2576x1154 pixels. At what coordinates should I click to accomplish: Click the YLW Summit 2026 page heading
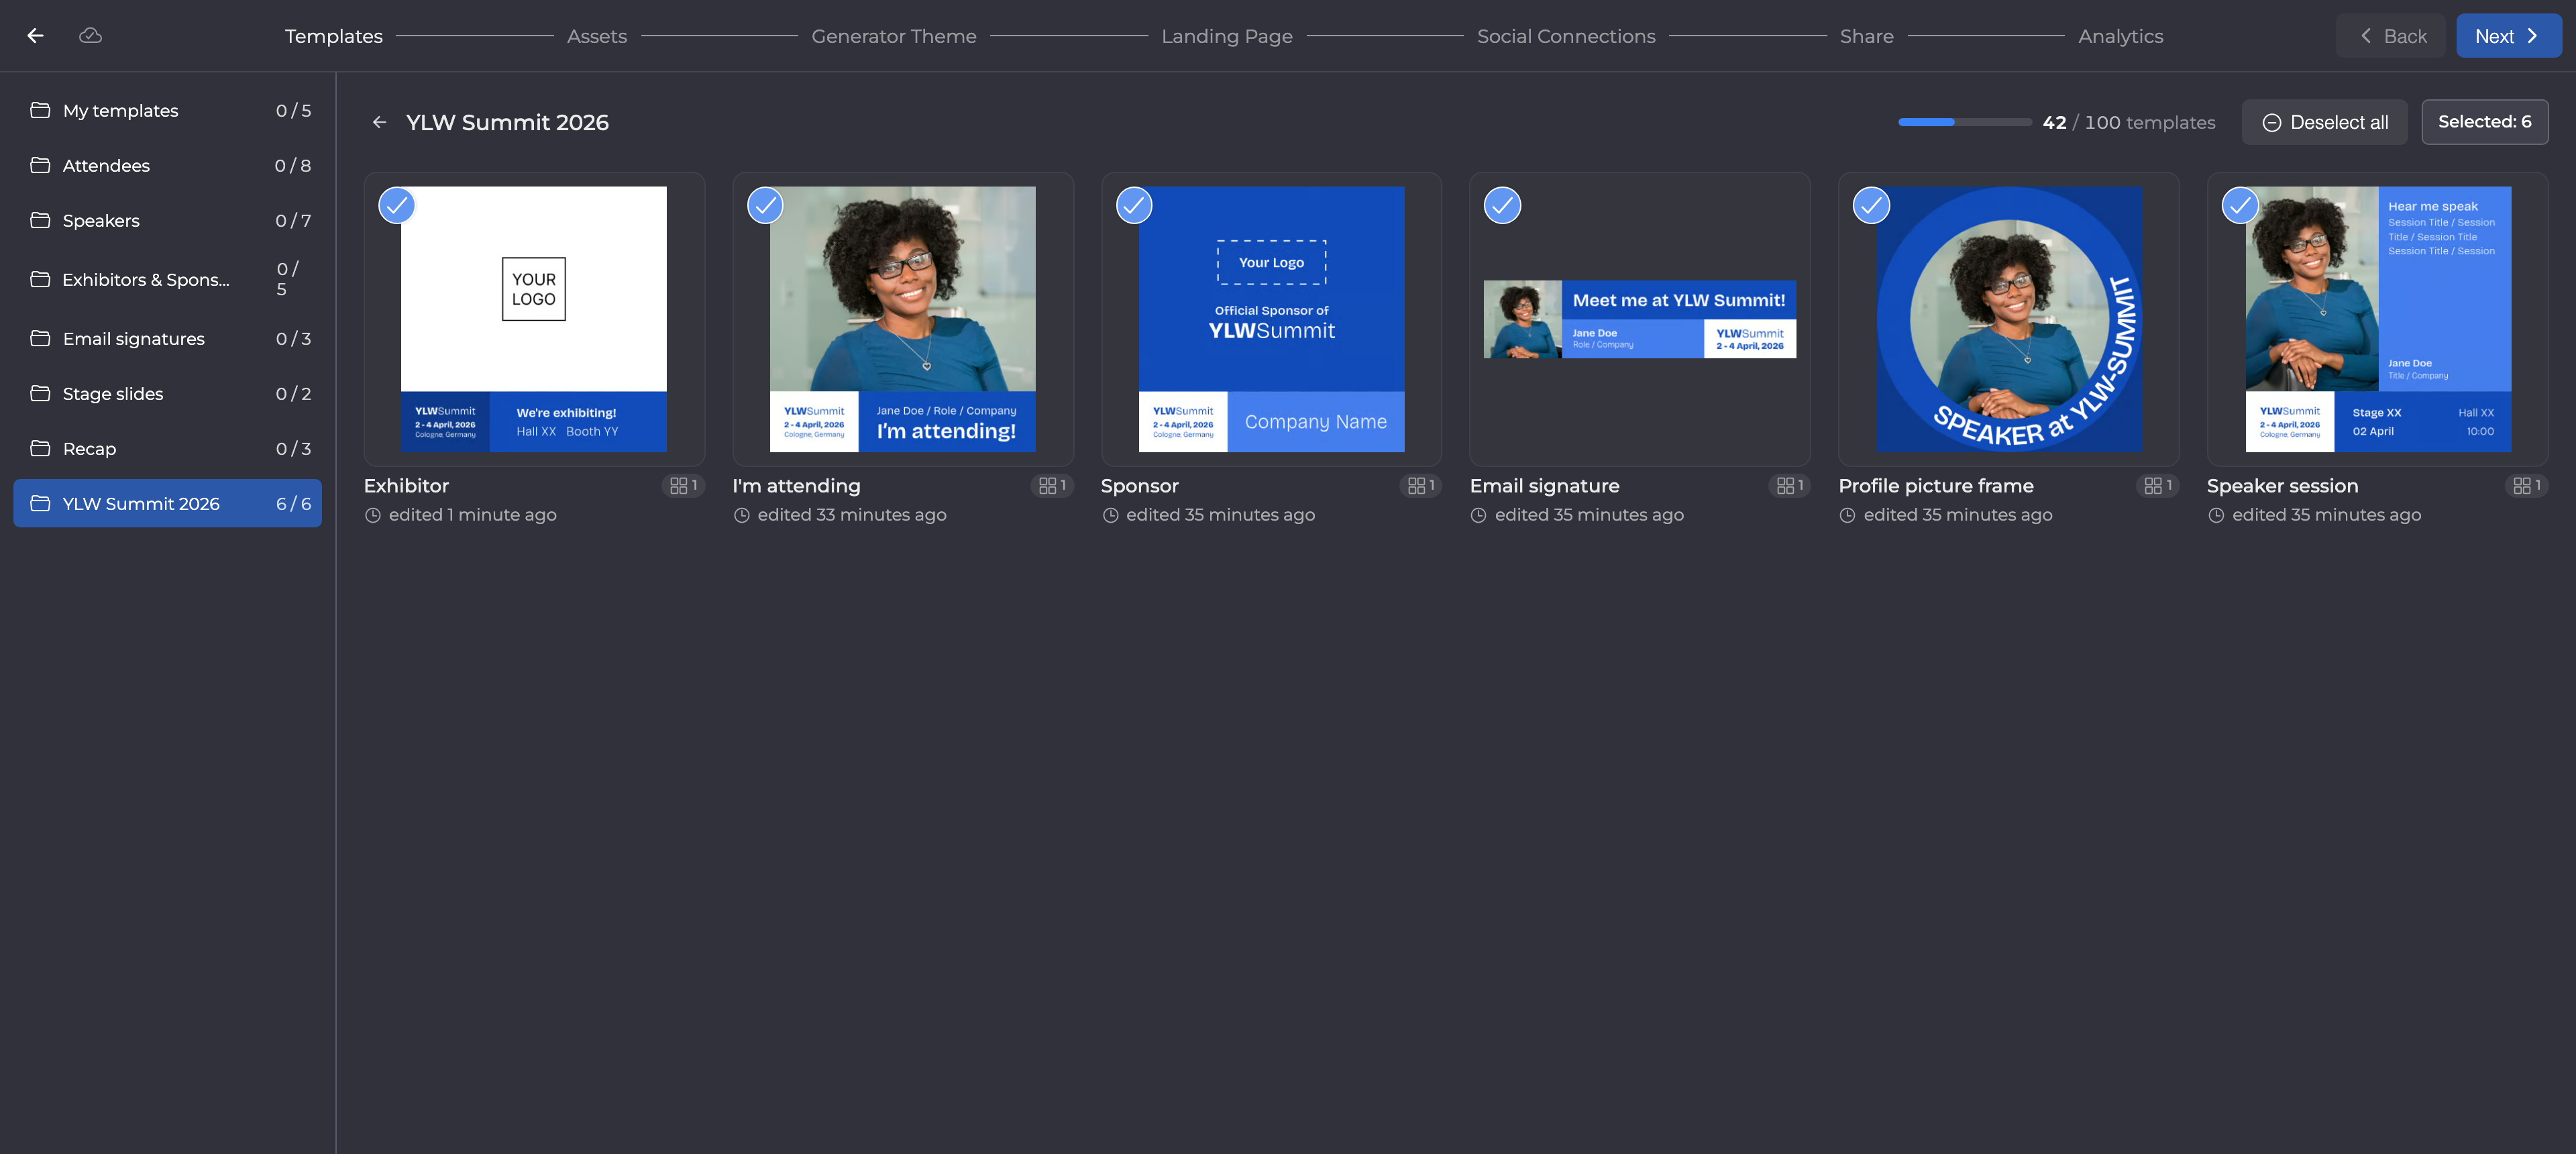point(507,122)
